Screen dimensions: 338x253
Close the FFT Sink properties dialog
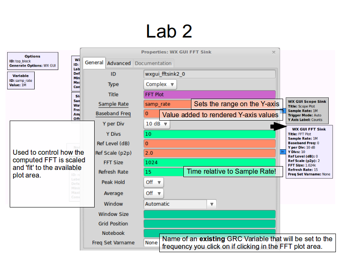coord(273,52)
